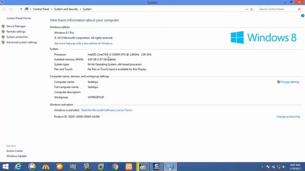
Task: Select the active System window taskbar button
Action: [x=170, y=167]
